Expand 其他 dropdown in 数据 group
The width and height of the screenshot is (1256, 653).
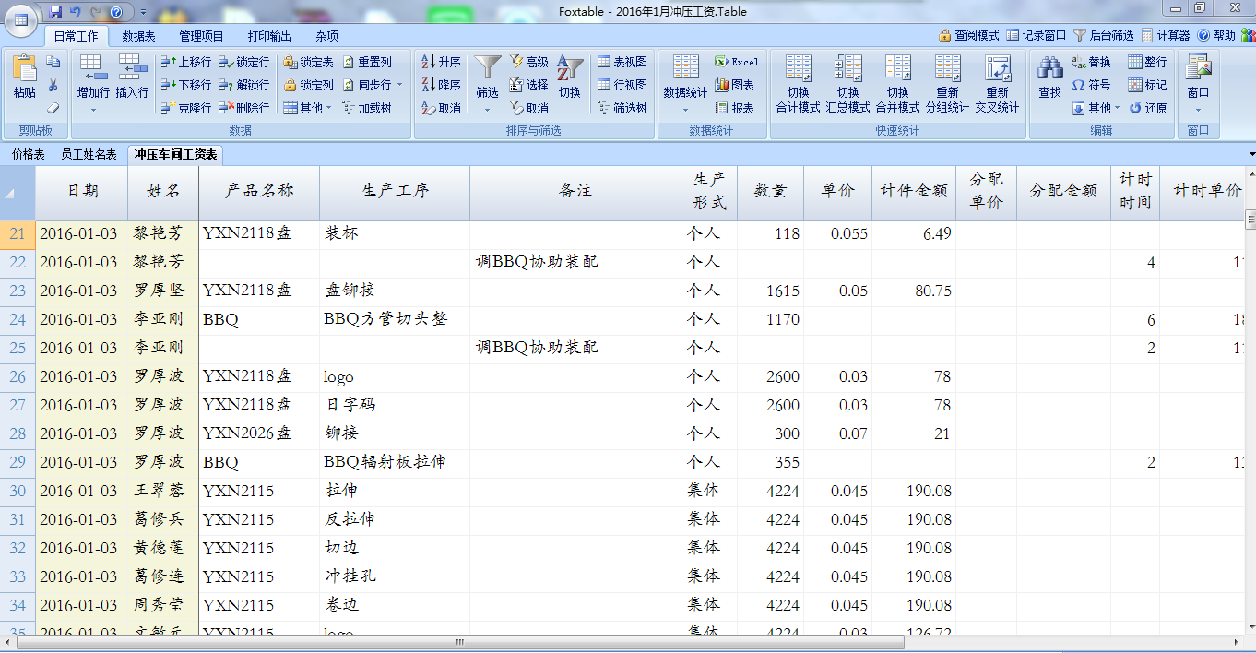tap(328, 108)
